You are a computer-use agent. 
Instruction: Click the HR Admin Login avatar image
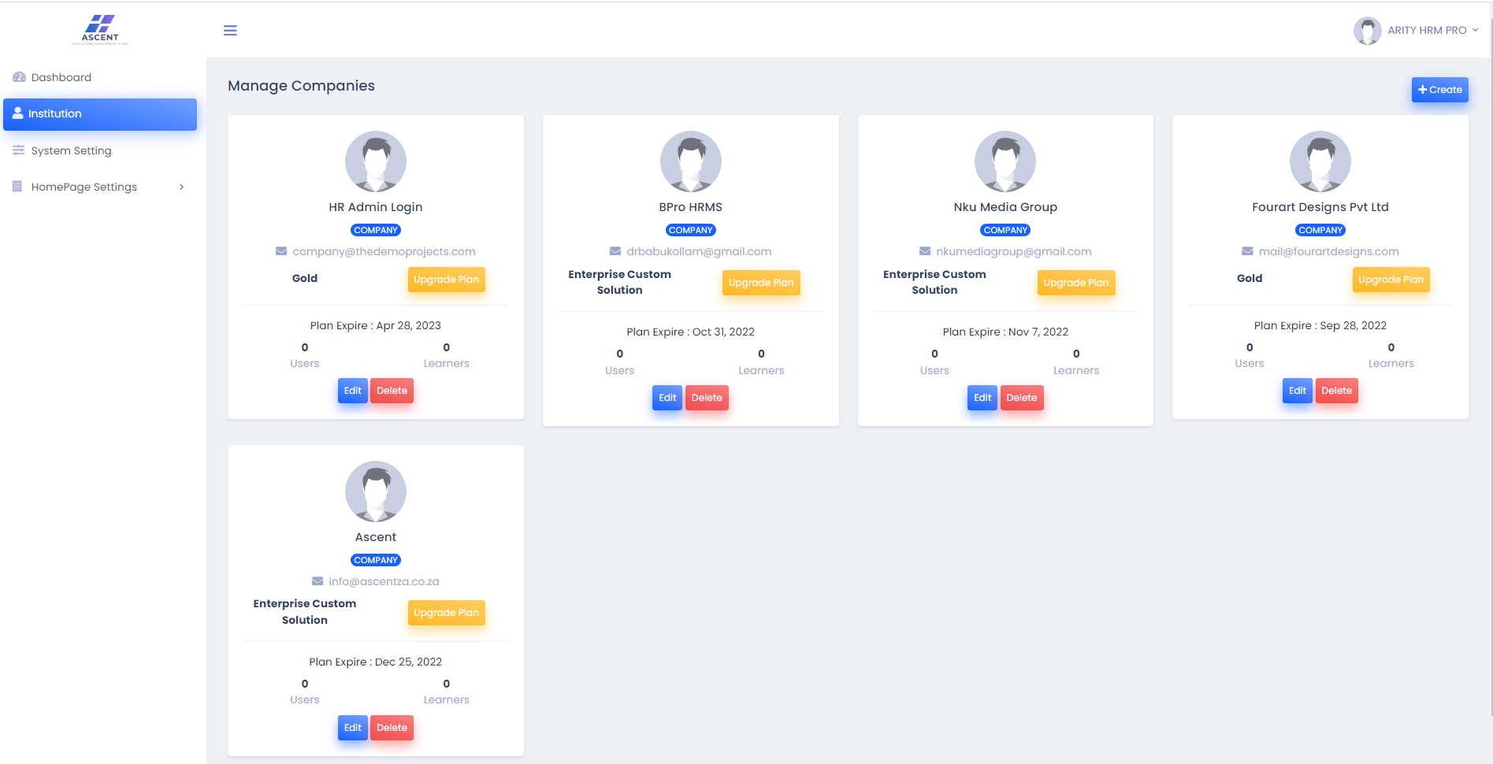(x=376, y=161)
